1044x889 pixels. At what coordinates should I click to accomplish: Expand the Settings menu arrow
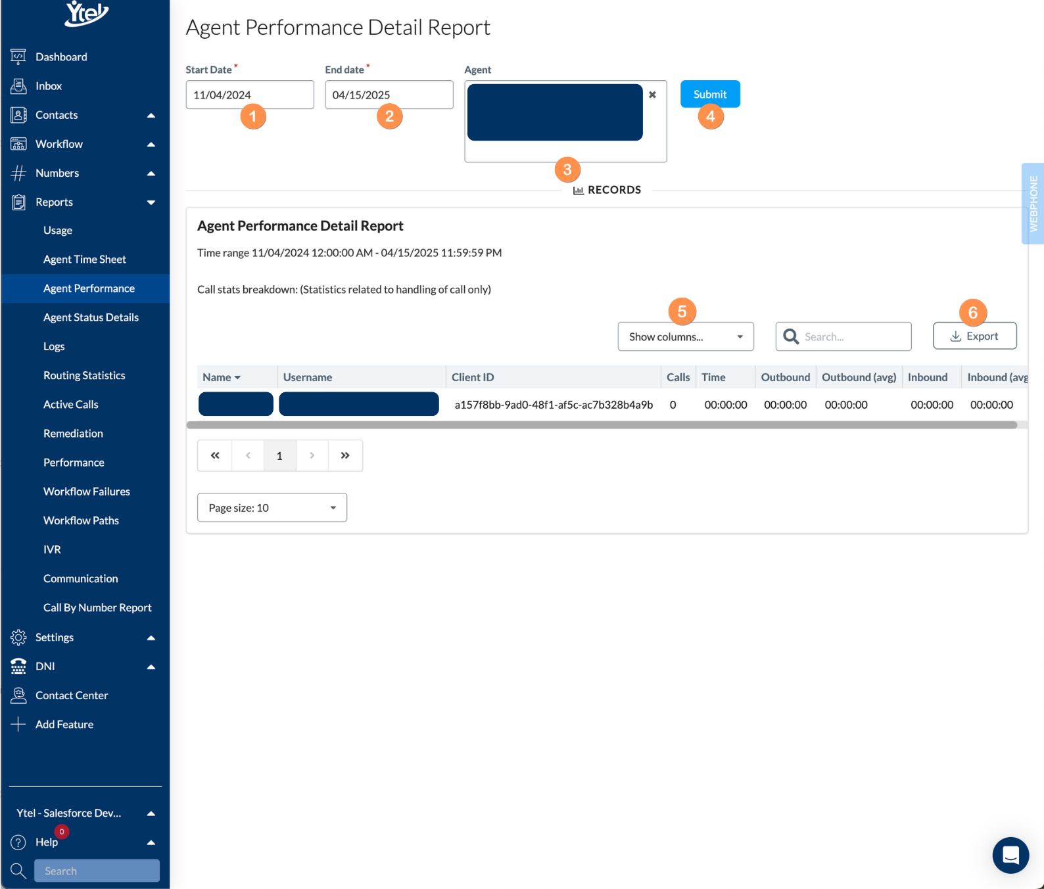(151, 638)
